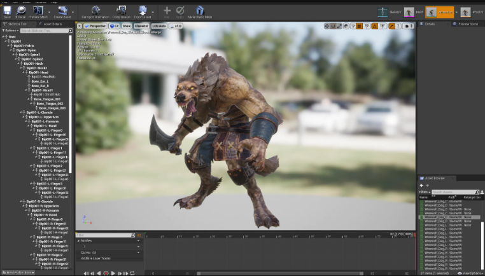485x276 pixels.
Task: Click the coordinate system cube icon
Action: (x=346, y=26)
